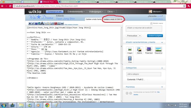191x108 pixels.
Task: Go back with browser back arrow
Action: 2,6
